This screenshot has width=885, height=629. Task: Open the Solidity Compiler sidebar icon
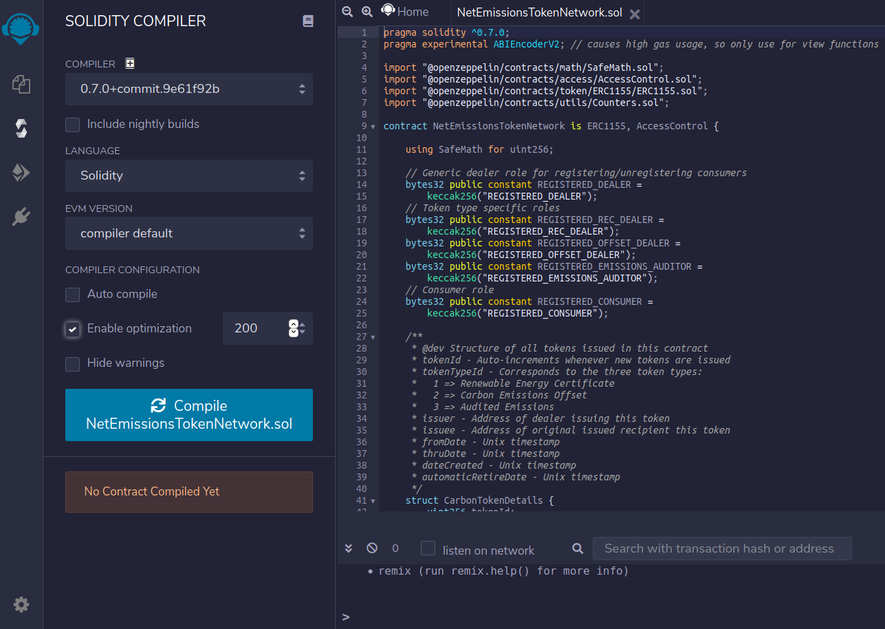(x=21, y=128)
